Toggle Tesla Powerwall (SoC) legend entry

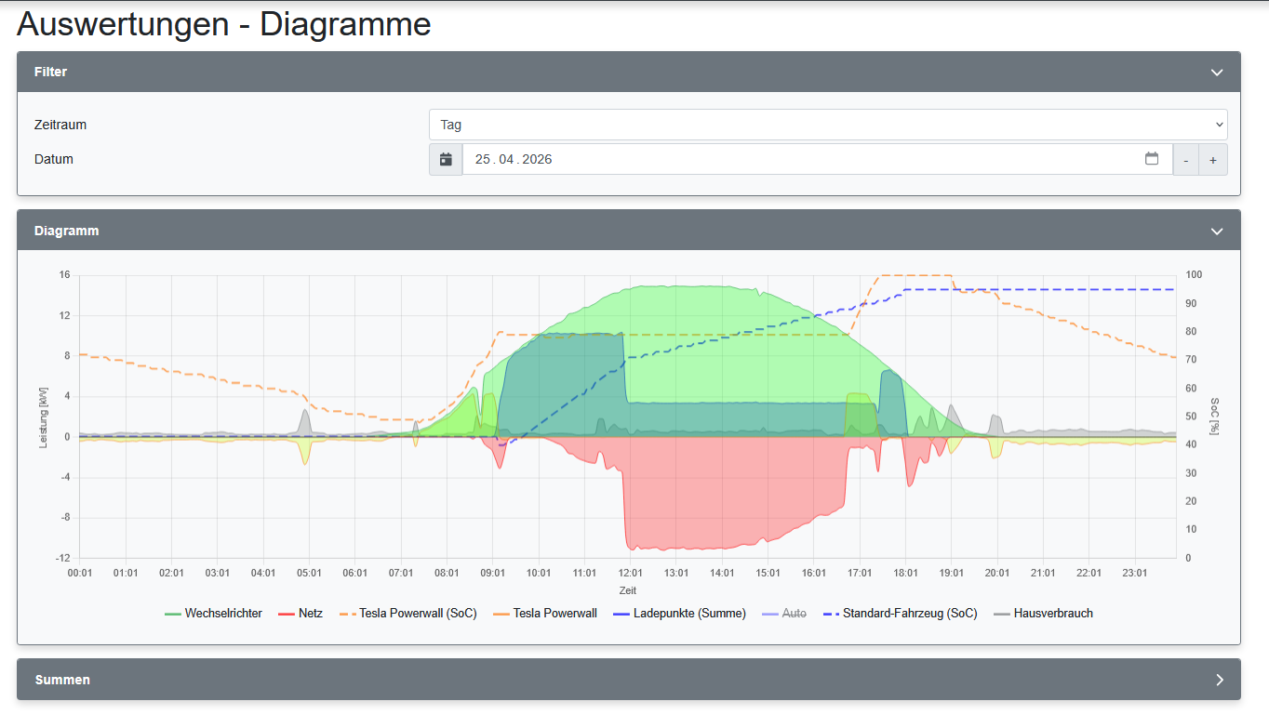418,614
